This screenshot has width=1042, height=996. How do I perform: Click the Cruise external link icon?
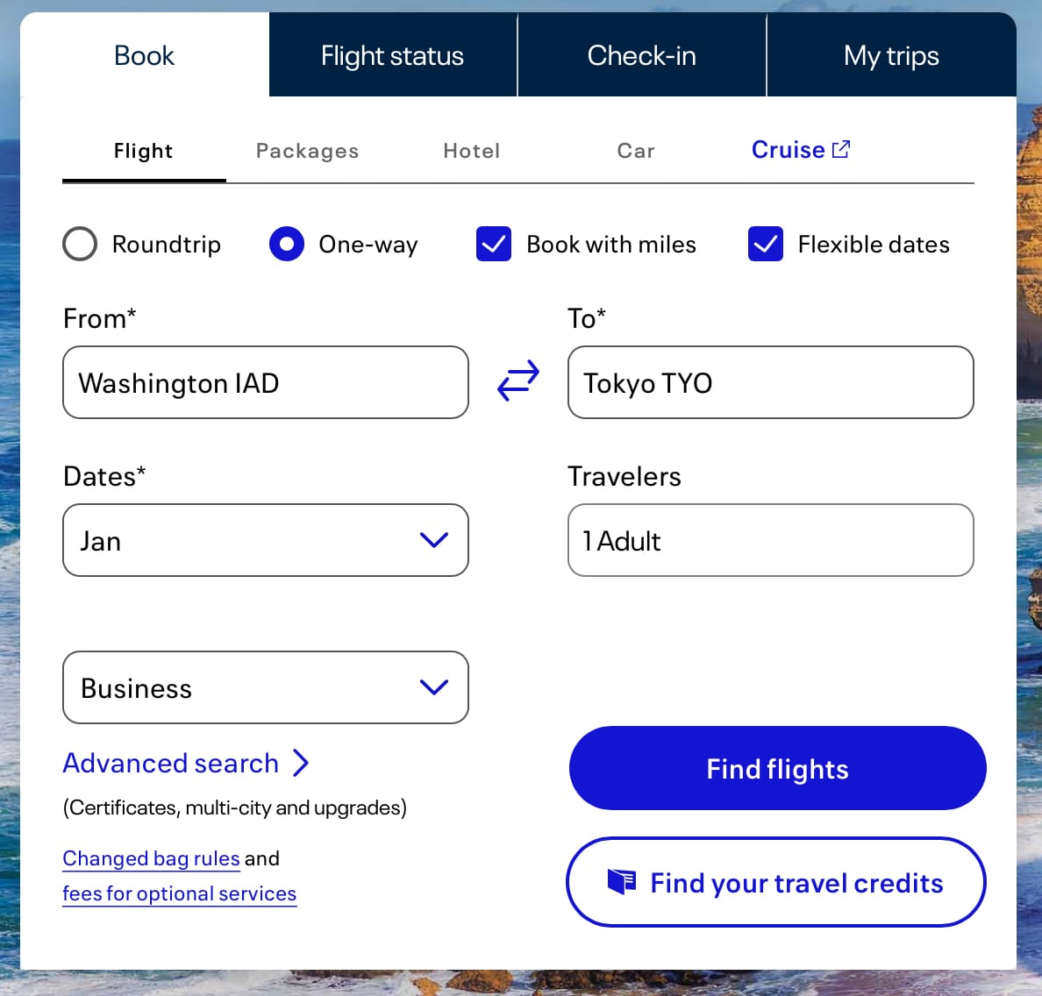840,149
